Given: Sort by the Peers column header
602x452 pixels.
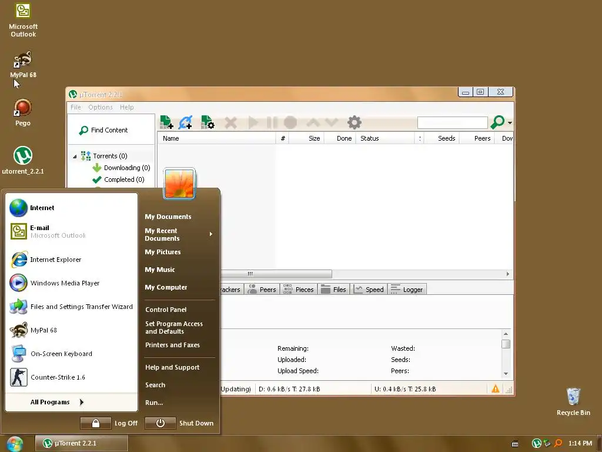Looking at the screenshot, I should pyautogui.click(x=477, y=138).
